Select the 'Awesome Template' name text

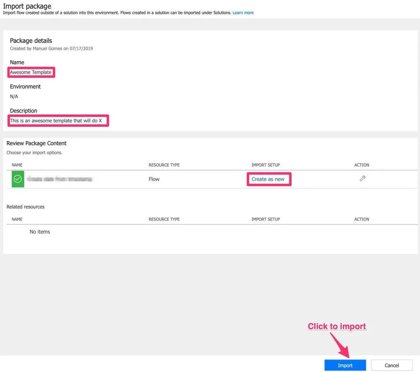[31, 72]
